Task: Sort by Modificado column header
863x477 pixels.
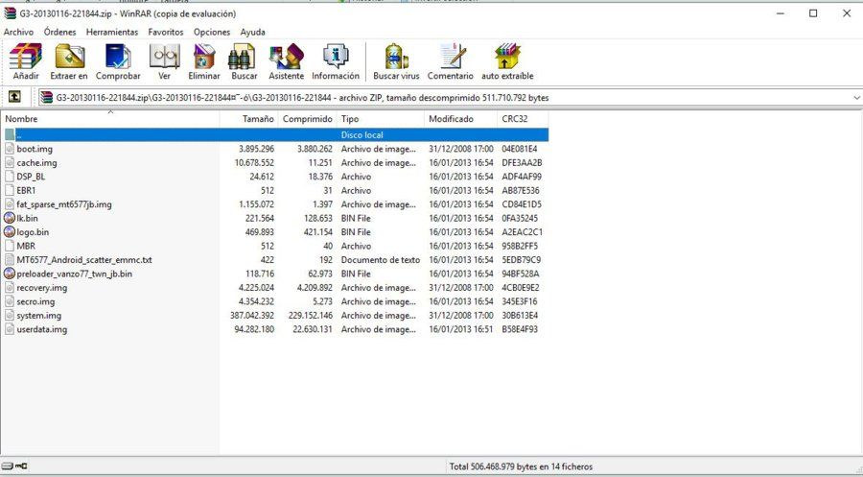Action: pyautogui.click(x=460, y=119)
